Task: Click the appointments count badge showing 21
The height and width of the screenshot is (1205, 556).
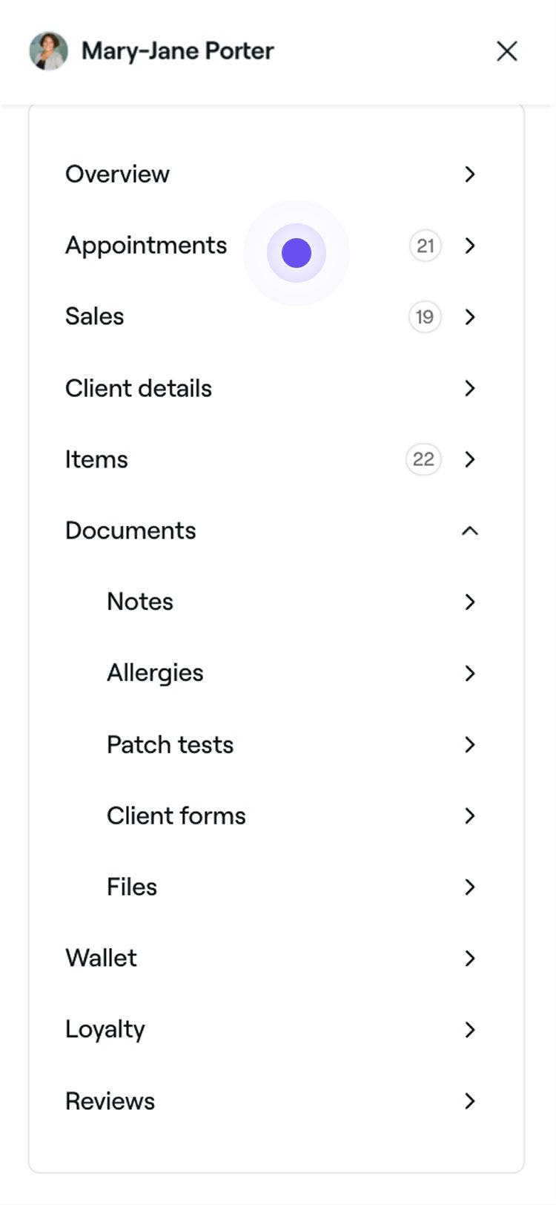Action: click(425, 246)
